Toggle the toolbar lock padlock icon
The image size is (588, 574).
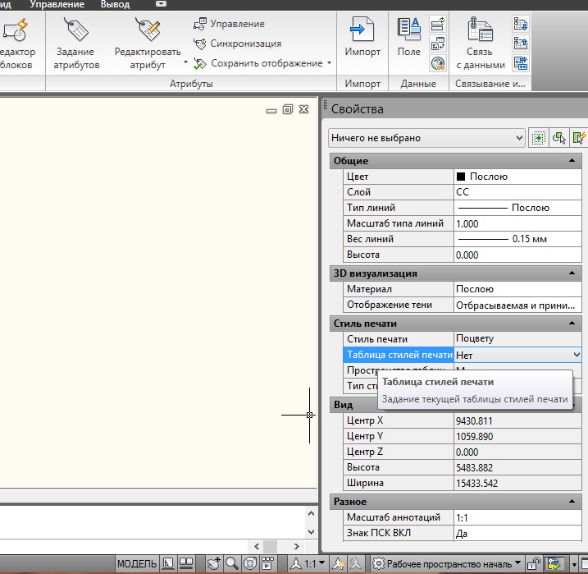pyautogui.click(x=533, y=563)
